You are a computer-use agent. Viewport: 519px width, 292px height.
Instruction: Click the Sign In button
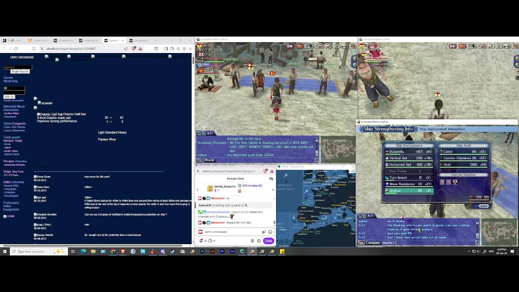point(9,97)
